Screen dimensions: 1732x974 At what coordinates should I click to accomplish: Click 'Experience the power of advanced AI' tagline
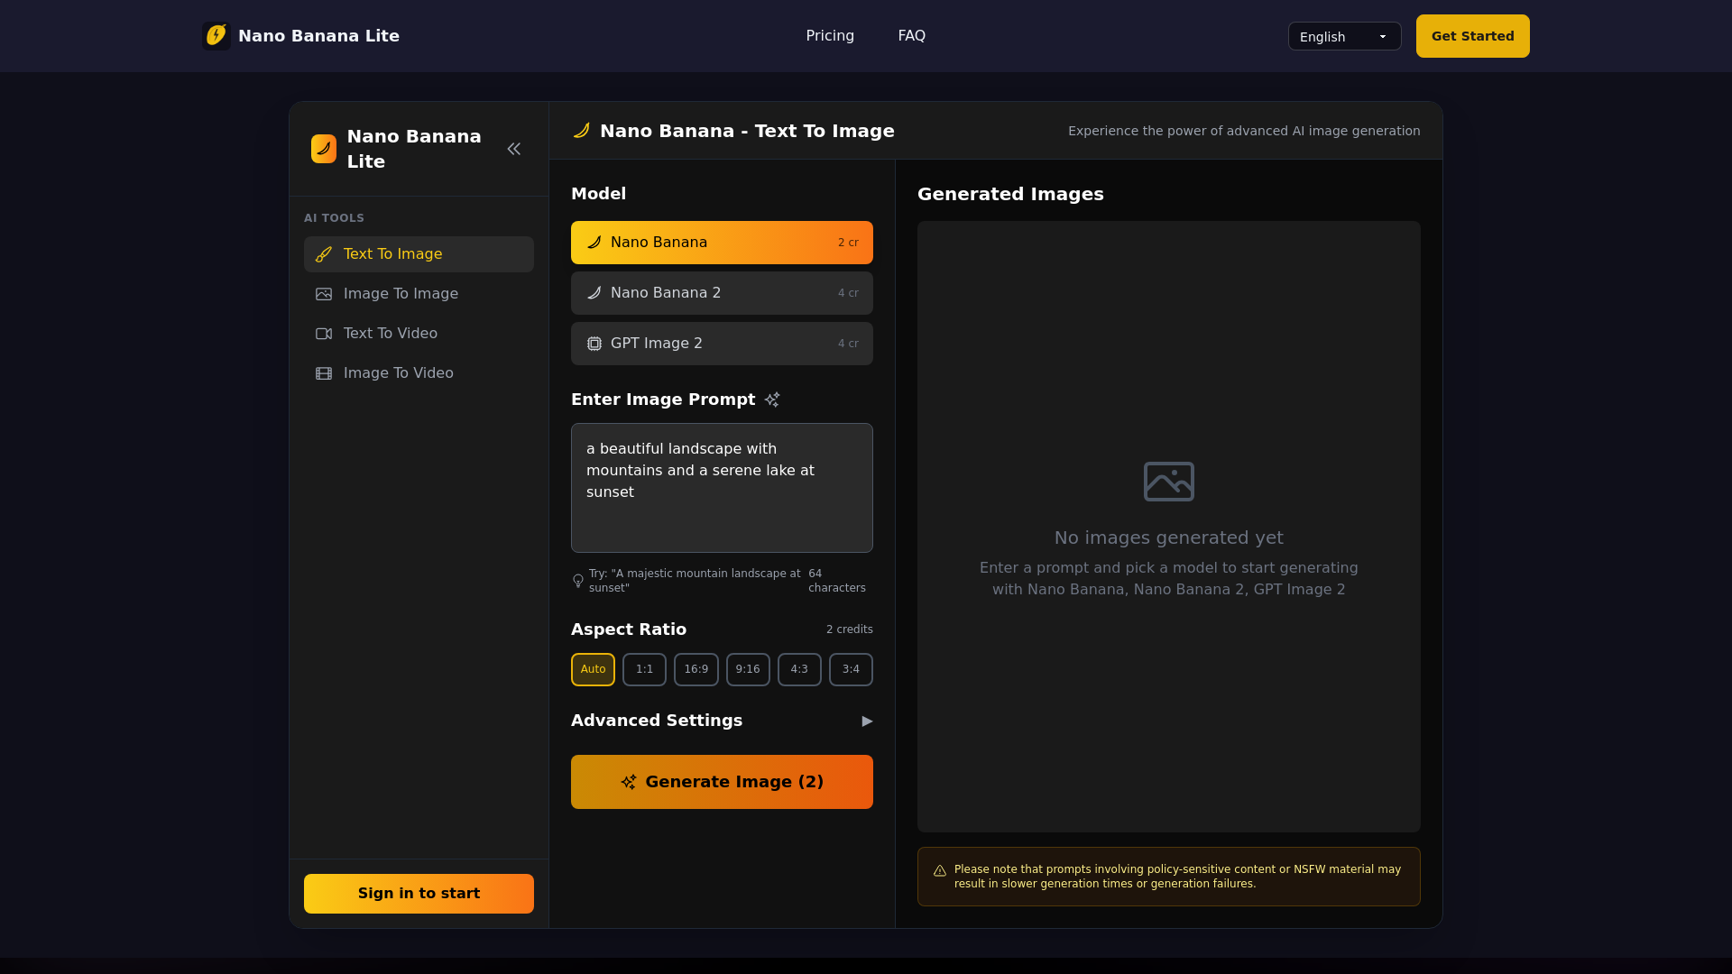1244,131
